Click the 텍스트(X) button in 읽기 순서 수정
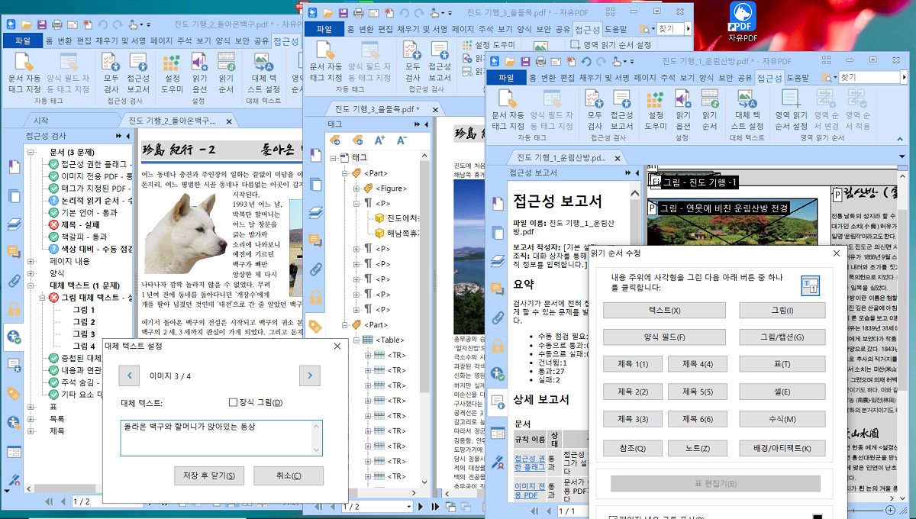 point(664,310)
